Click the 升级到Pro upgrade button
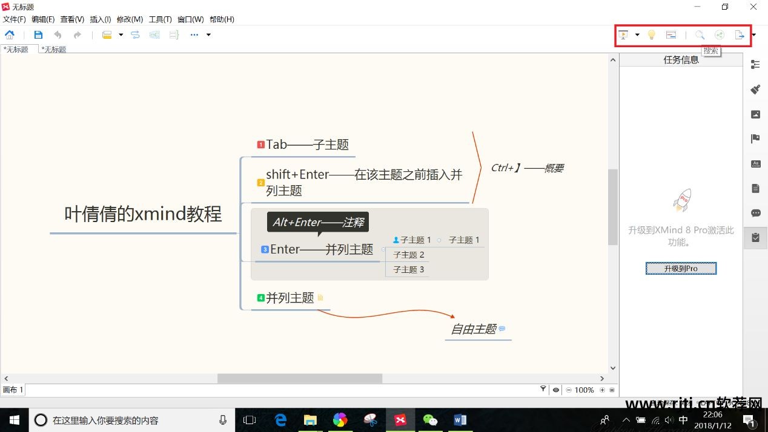The height and width of the screenshot is (432, 768). [x=681, y=268]
